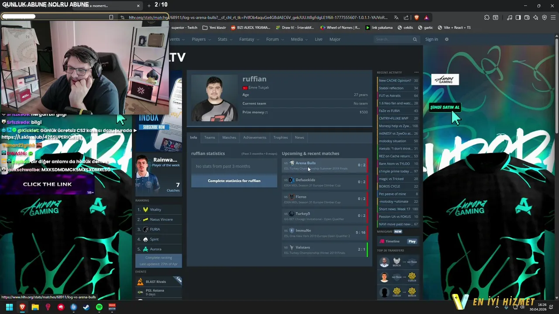The height and width of the screenshot is (314, 559).
Task: Click the translate page icon
Action: pos(396,17)
